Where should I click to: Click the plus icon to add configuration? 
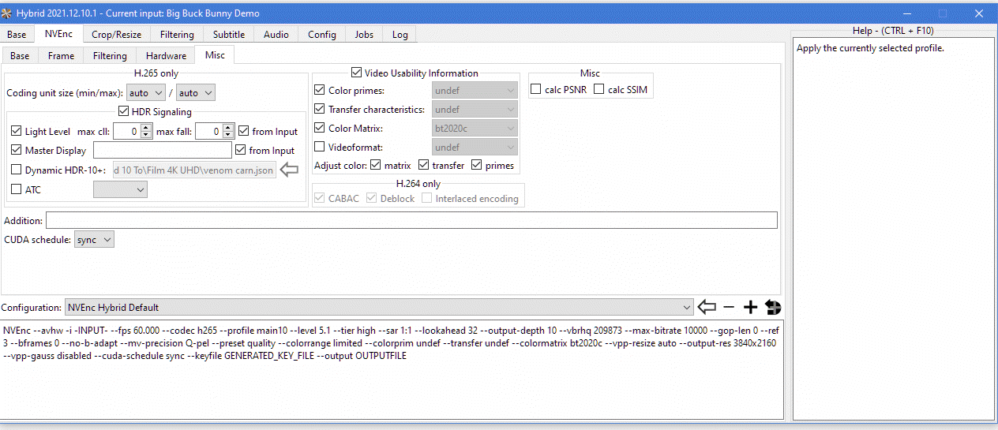point(750,307)
